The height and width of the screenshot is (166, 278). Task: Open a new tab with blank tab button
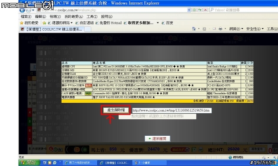88,29
